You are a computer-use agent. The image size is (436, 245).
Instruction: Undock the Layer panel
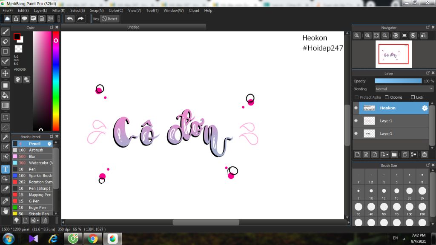(427, 73)
